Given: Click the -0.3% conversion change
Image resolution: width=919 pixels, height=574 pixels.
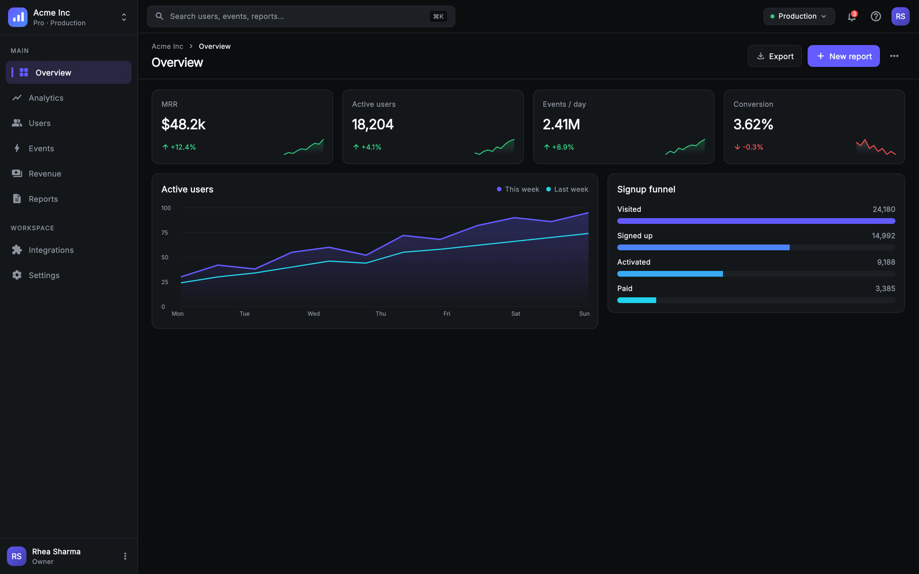Looking at the screenshot, I should coord(748,147).
